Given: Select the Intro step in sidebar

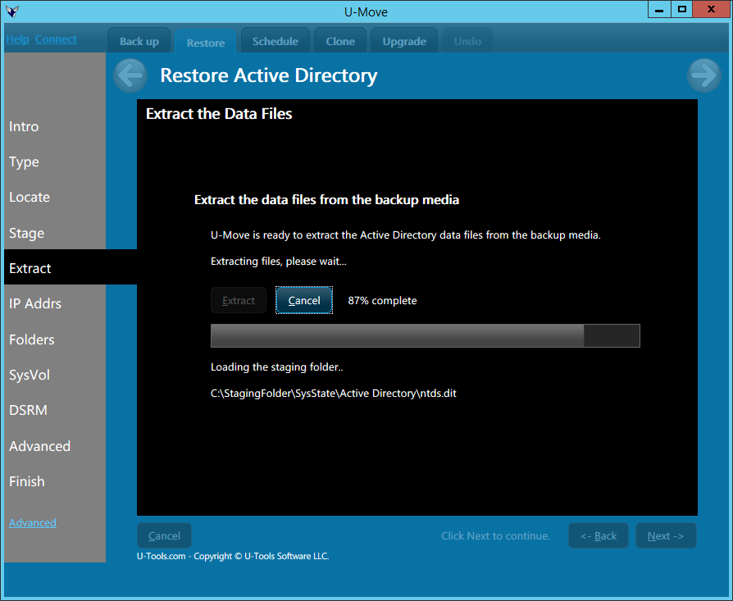Looking at the screenshot, I should click(24, 126).
